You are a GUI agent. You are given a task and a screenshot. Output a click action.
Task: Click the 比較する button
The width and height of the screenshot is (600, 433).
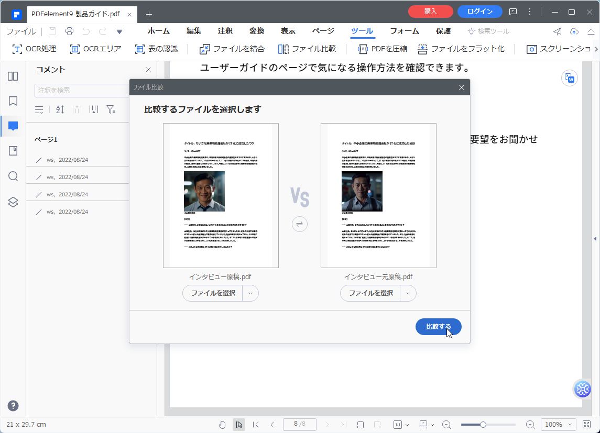439,326
